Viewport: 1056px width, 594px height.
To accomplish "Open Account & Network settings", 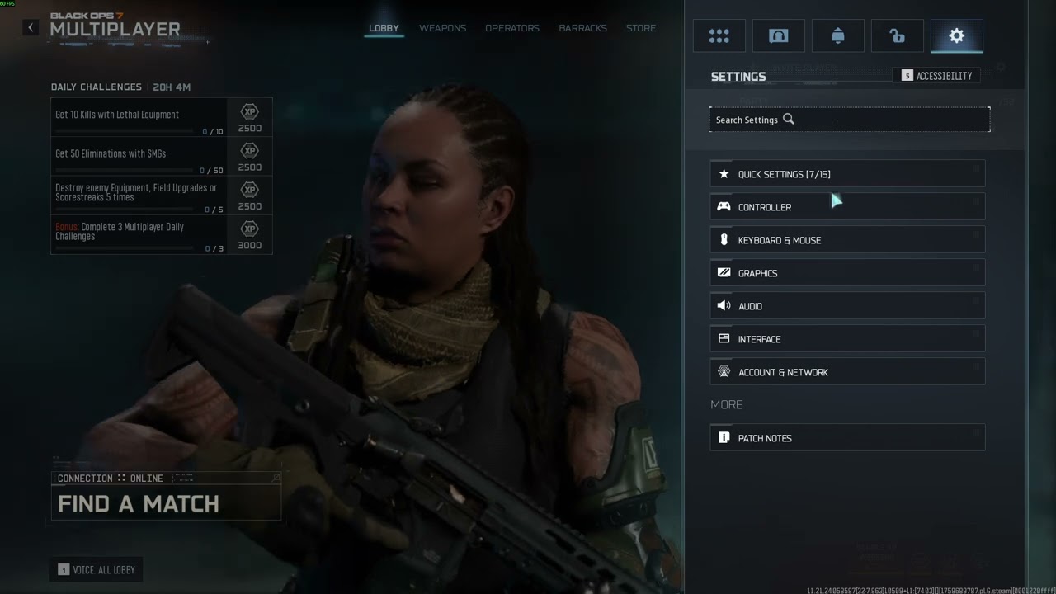I will coord(847,372).
